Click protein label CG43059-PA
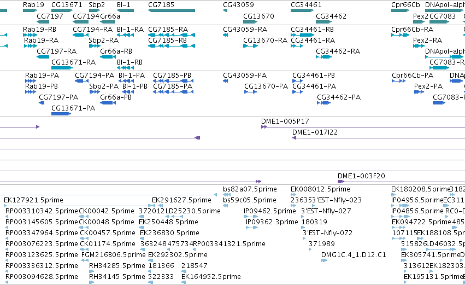The image size is (465, 285). tap(245, 75)
